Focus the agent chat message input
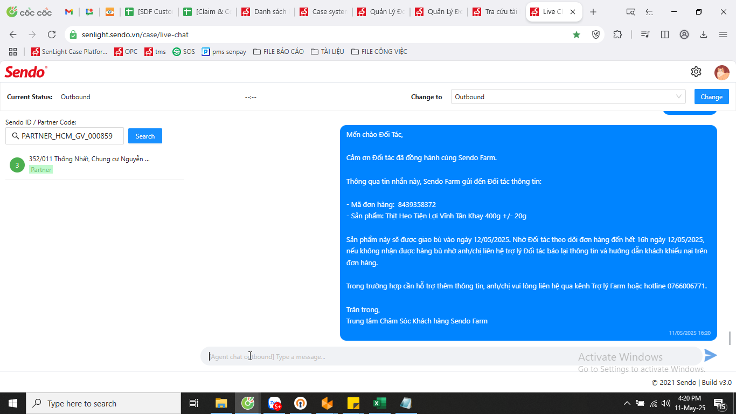The height and width of the screenshot is (414, 736). 452,356
